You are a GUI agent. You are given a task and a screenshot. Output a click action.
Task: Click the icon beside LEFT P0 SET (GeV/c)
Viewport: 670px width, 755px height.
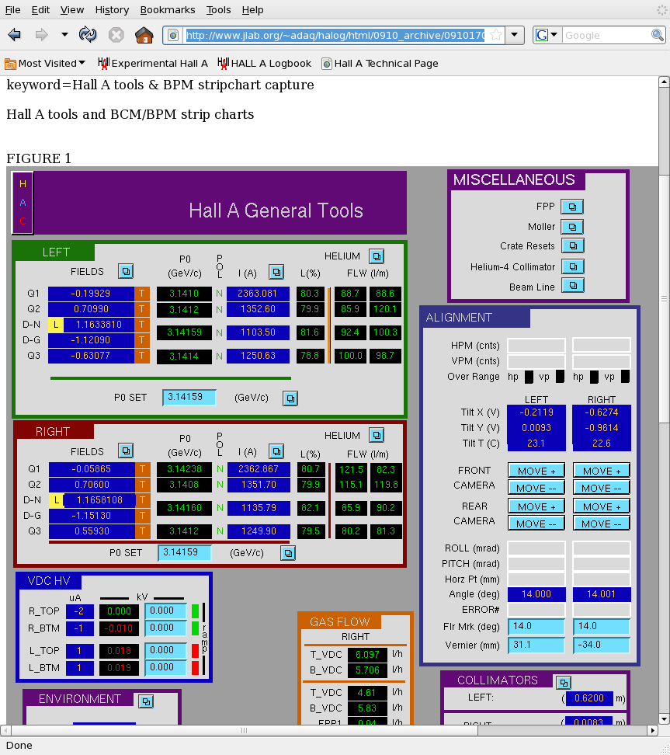pos(290,398)
